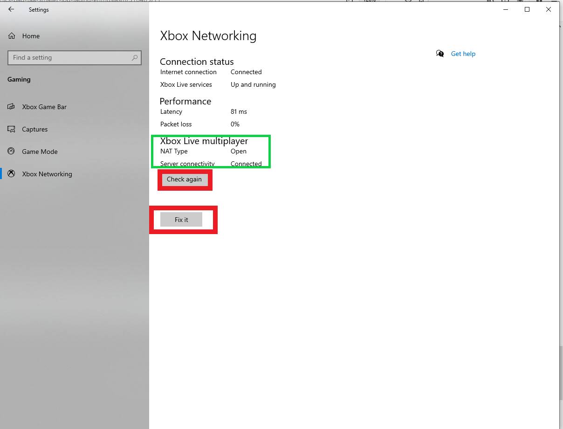Click the Xbox Game Bar icon
Screen dimensions: 563x429
coord(11,107)
